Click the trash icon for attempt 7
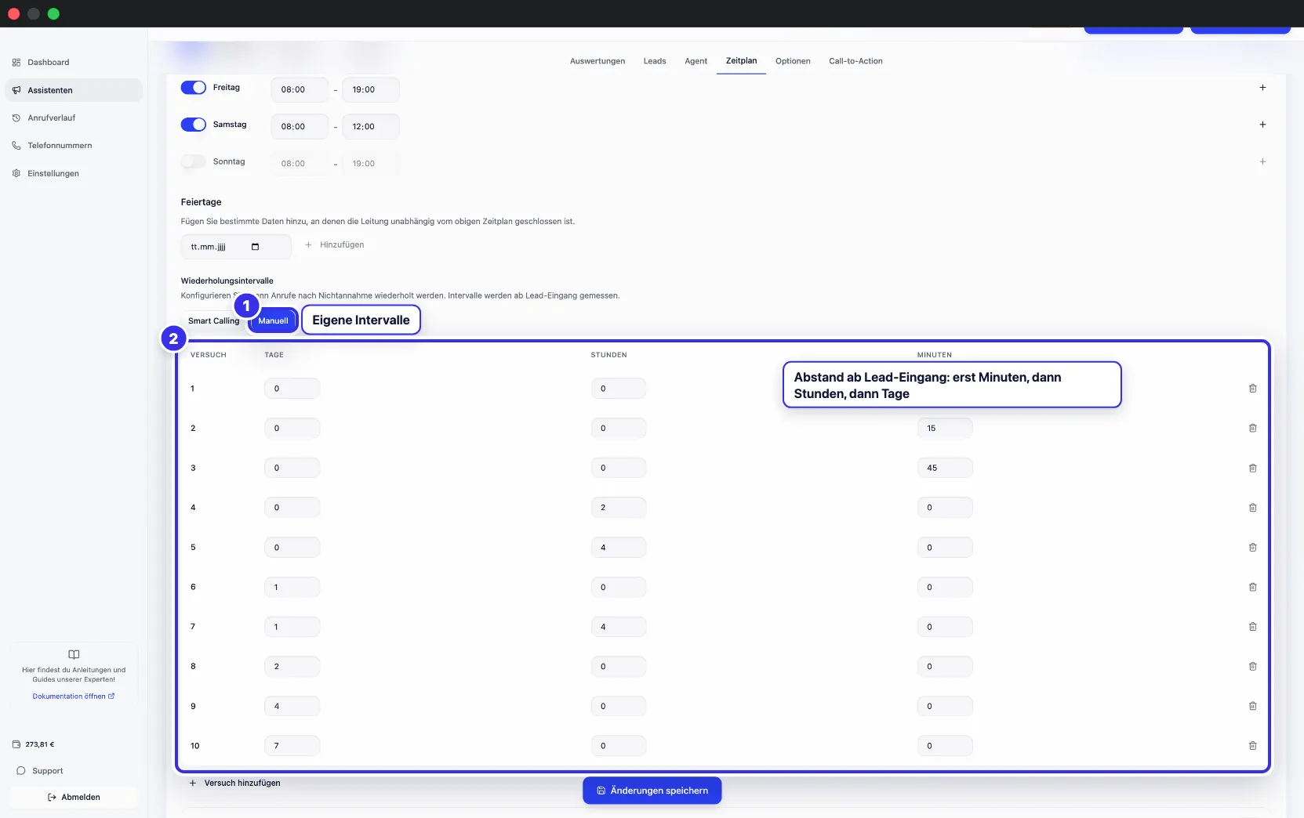 point(1252,627)
